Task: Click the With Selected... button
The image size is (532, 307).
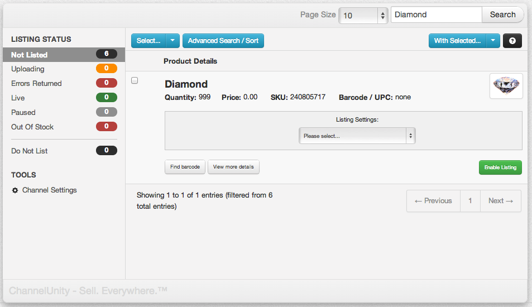Action: pyautogui.click(x=457, y=41)
